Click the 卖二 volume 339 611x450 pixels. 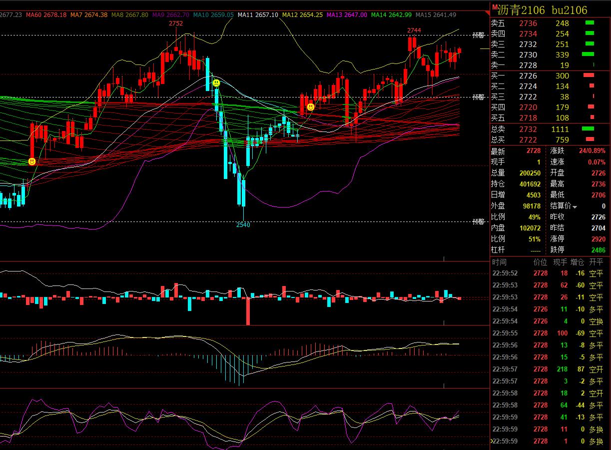click(562, 55)
